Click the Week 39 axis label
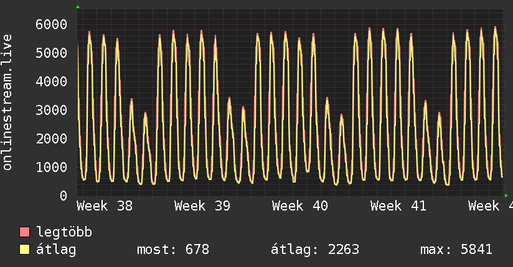The height and width of the screenshot is (267, 513). 202,206
